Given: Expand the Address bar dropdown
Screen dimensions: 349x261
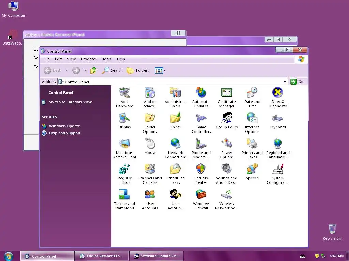Looking at the screenshot, I should pos(285,82).
